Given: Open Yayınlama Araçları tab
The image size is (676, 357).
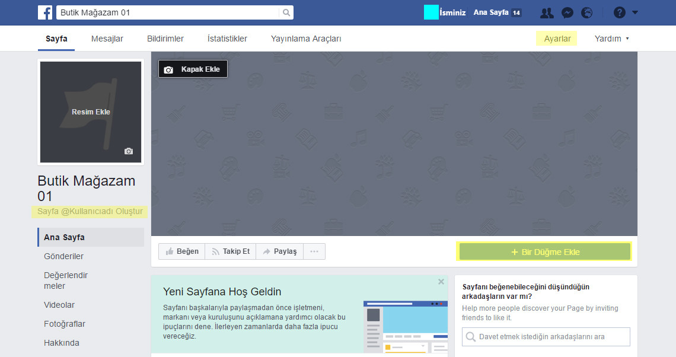Looking at the screenshot, I should pyautogui.click(x=306, y=39).
